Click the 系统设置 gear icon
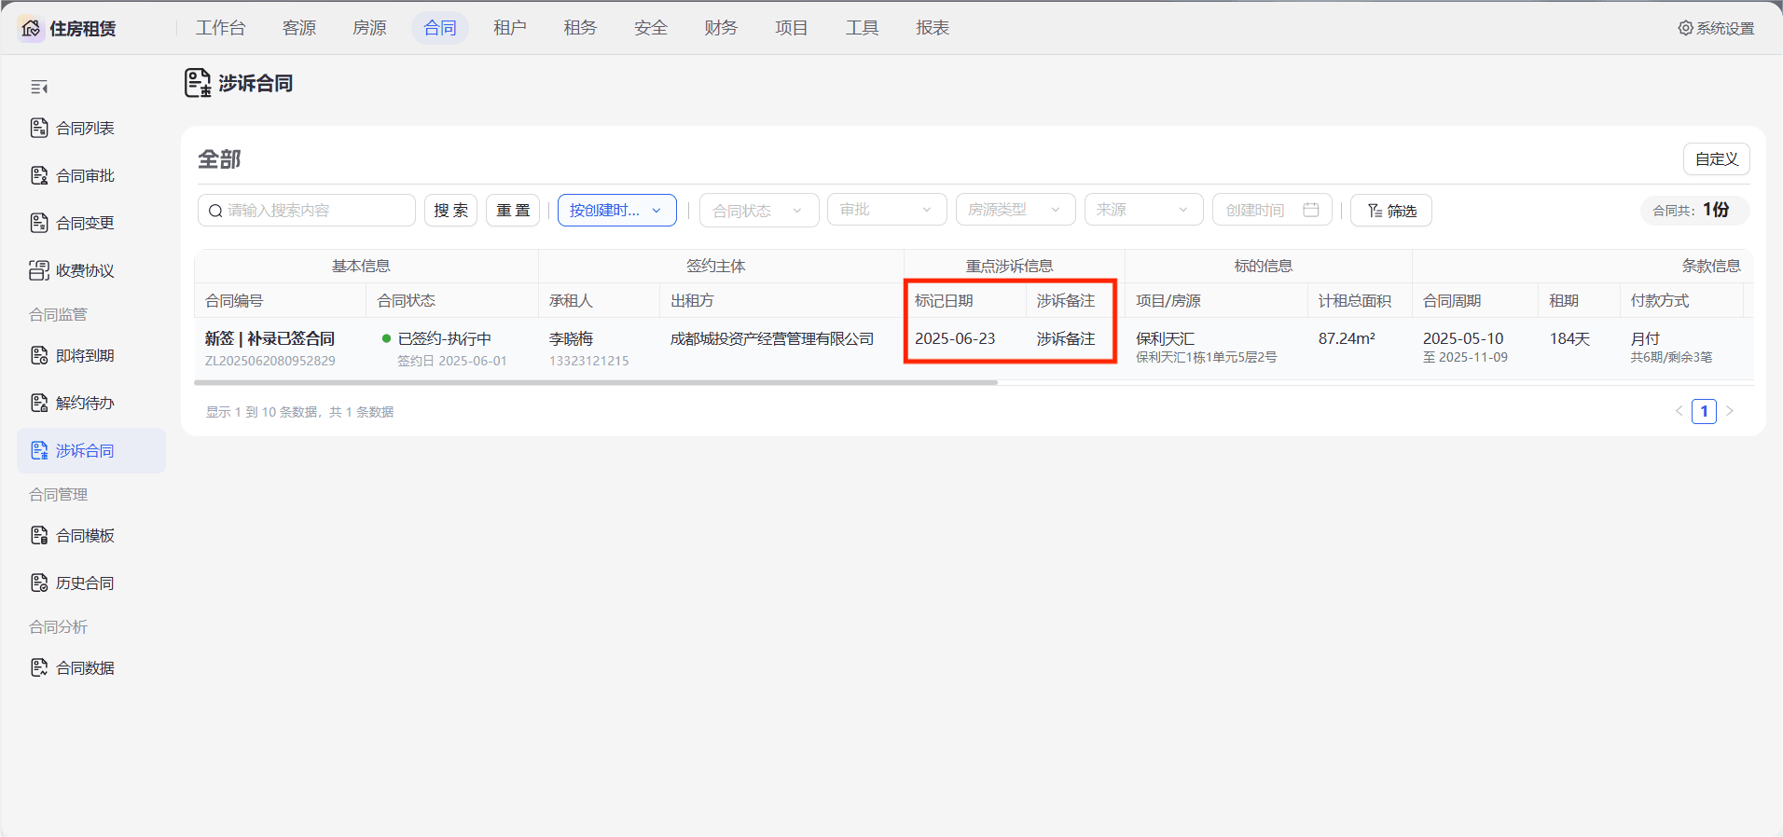Viewport: 1783px width, 837px height. 1685,28
